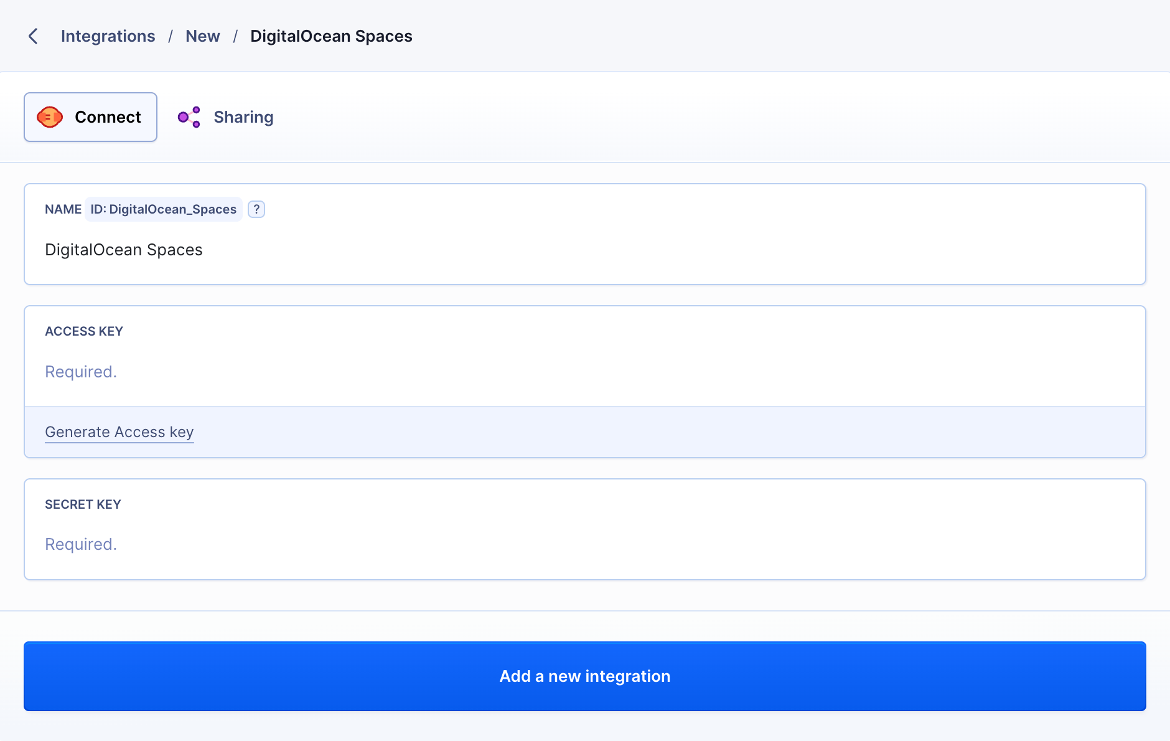
Task: Switch to the Connect tab
Action: coord(90,116)
